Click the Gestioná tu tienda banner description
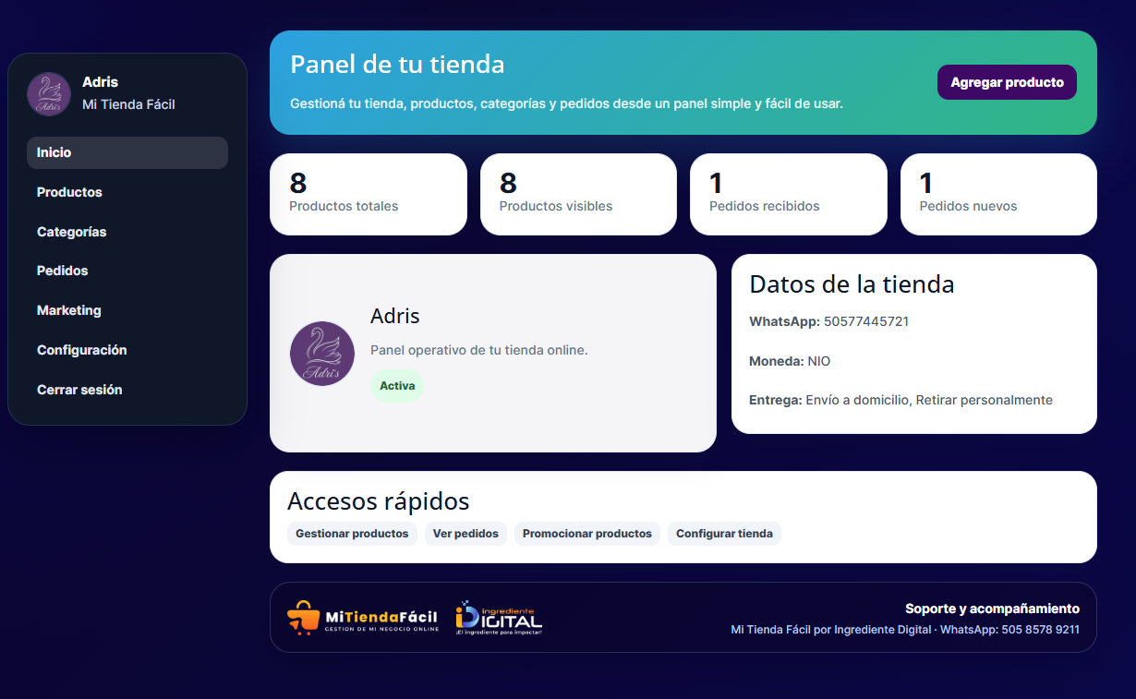1136x699 pixels. point(566,103)
